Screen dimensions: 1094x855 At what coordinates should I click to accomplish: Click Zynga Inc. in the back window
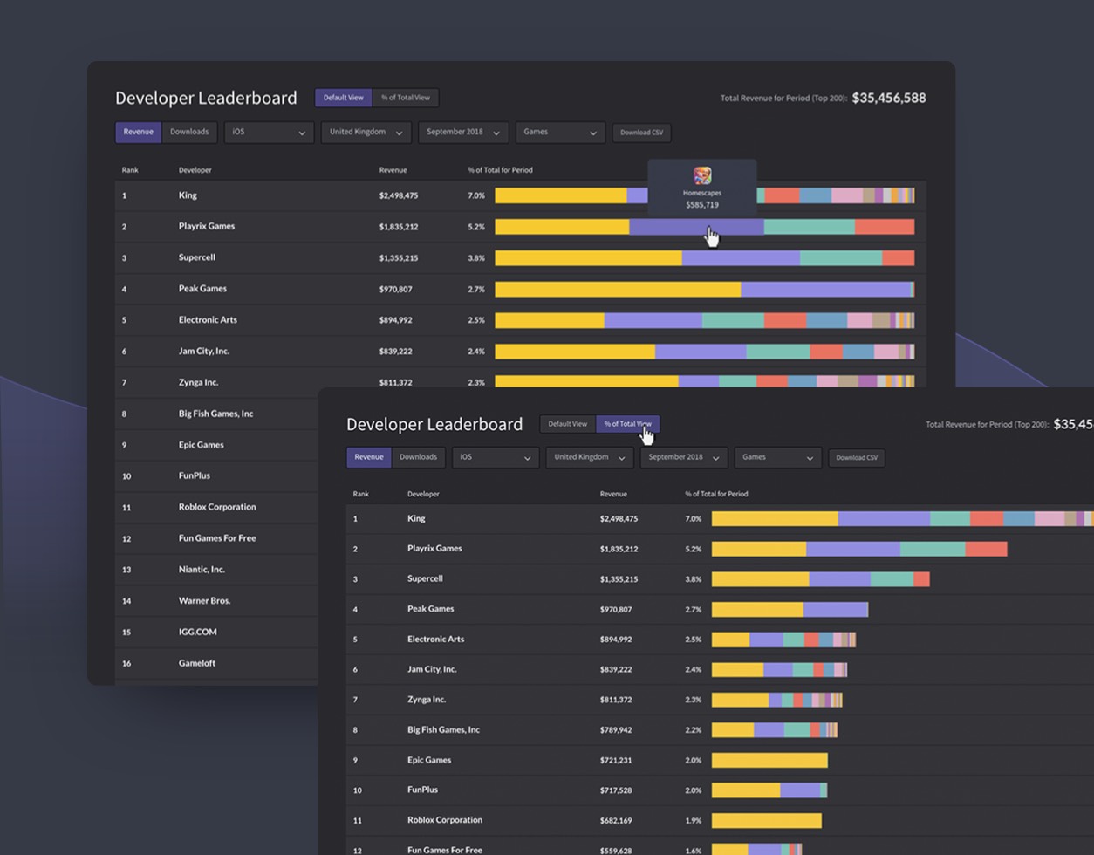pos(199,382)
